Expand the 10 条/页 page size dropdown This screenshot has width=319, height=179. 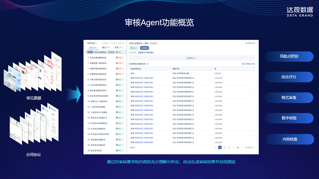250,147
